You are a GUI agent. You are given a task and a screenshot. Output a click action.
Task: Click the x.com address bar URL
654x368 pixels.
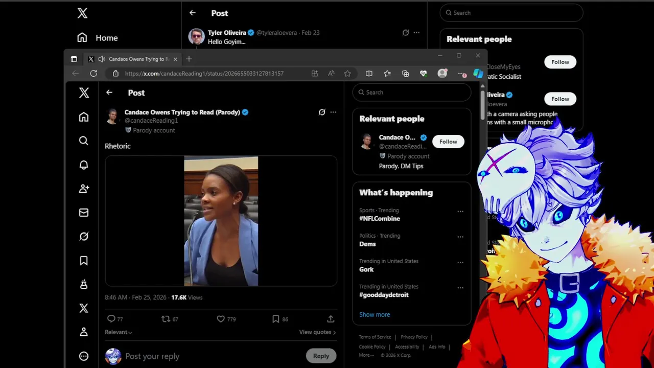204,74
